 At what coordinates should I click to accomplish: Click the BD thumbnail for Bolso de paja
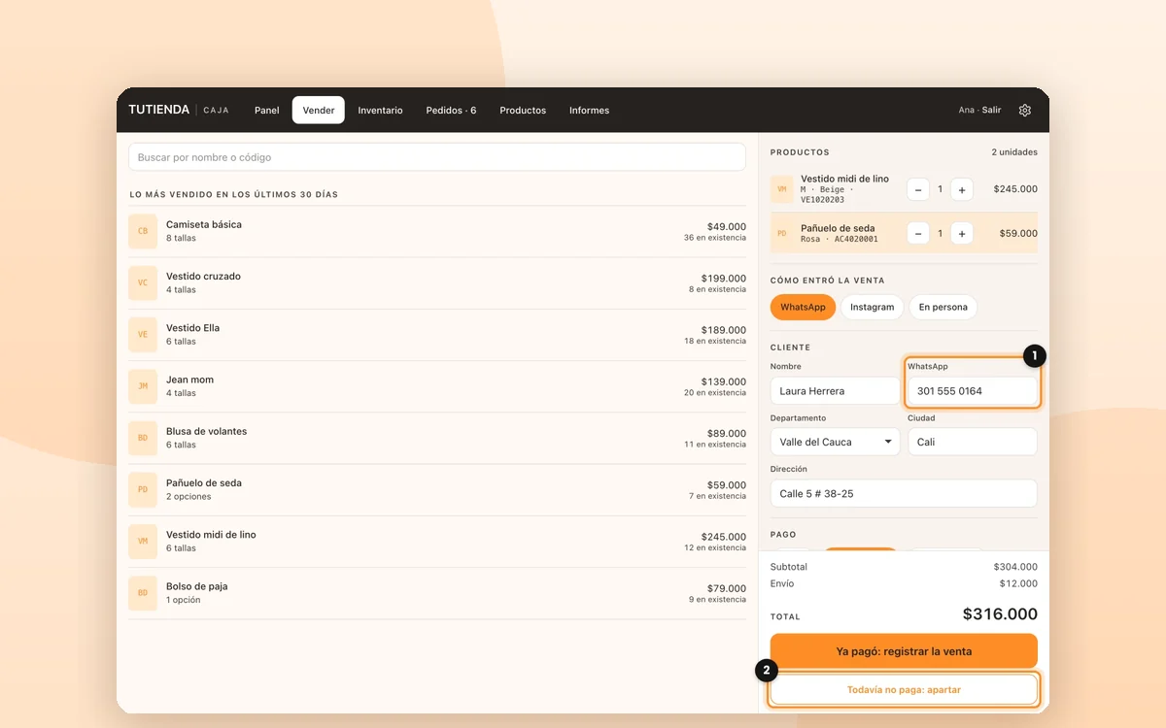point(143,593)
